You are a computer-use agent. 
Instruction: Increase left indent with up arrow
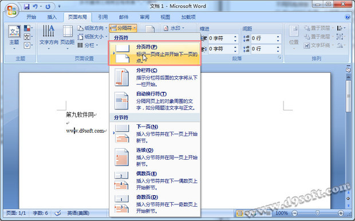pyautogui.click(x=235, y=37)
